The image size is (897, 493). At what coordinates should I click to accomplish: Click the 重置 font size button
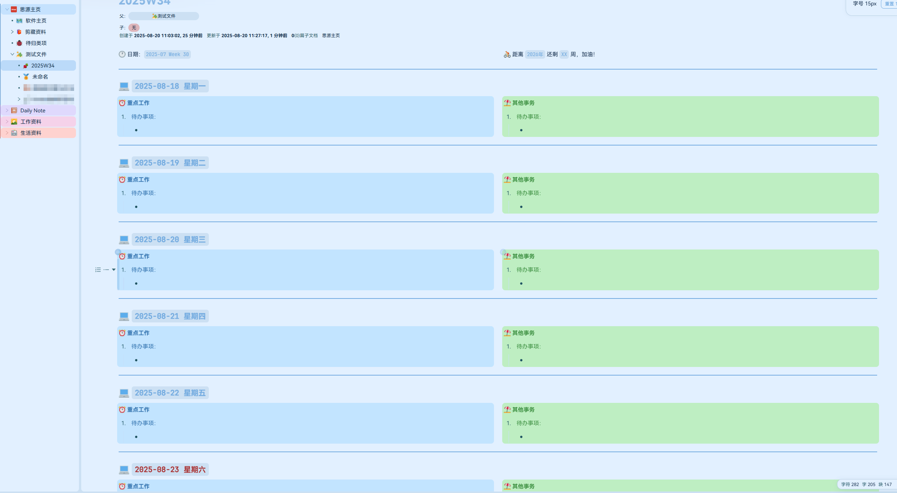point(890,4)
